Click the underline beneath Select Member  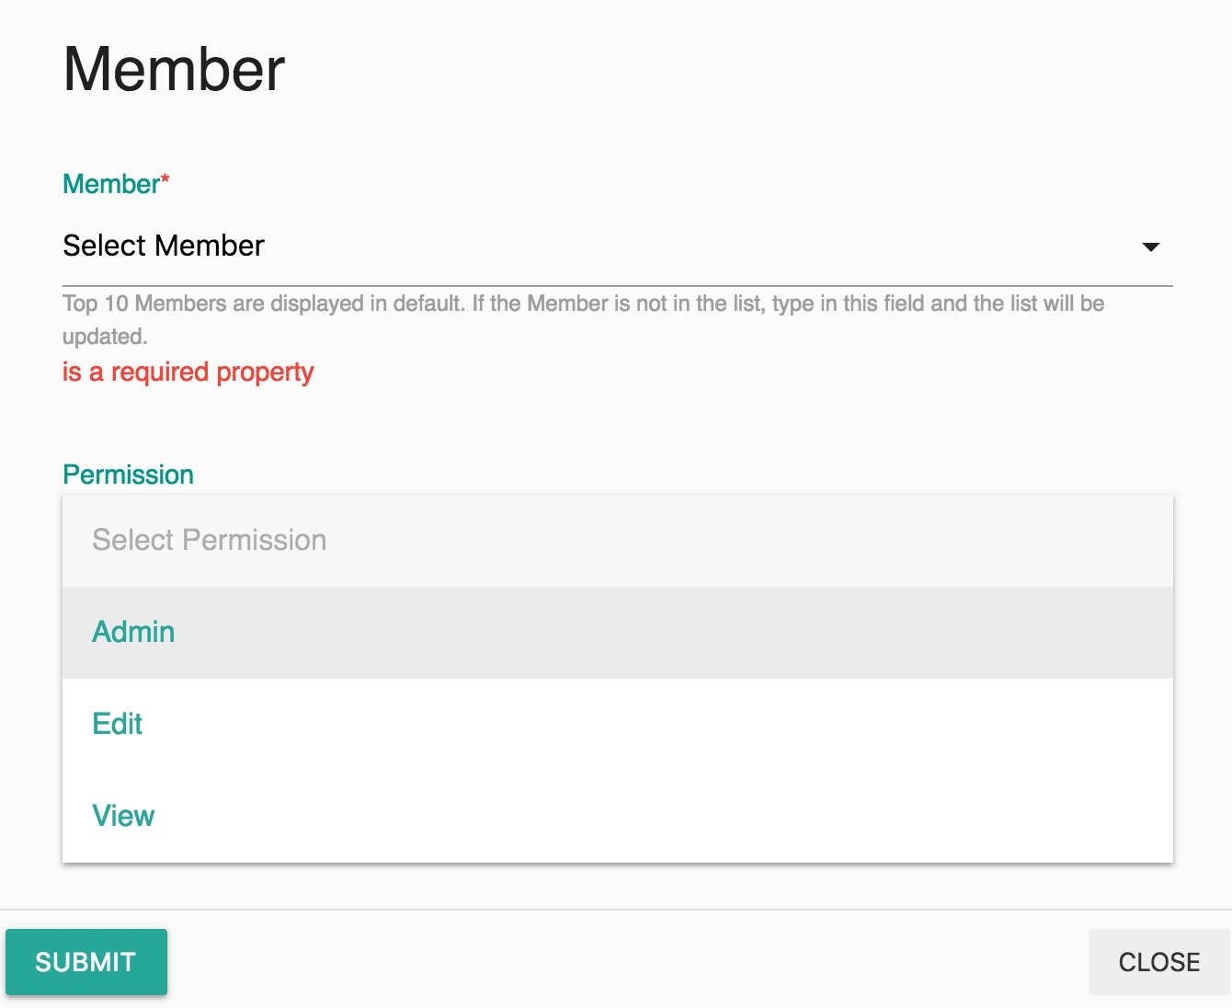tap(618, 286)
